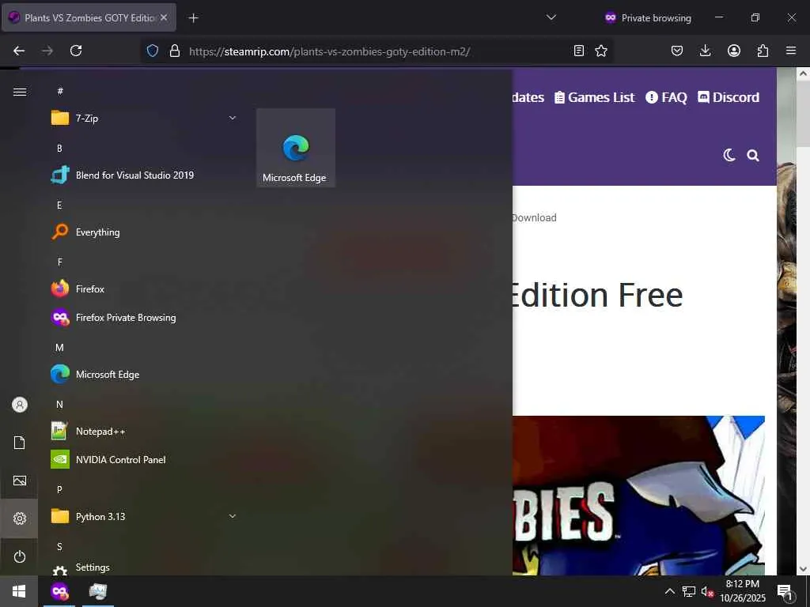This screenshot has height=607, width=810.
Task: Close the Plants VS Zombies tab
Action: (164, 17)
